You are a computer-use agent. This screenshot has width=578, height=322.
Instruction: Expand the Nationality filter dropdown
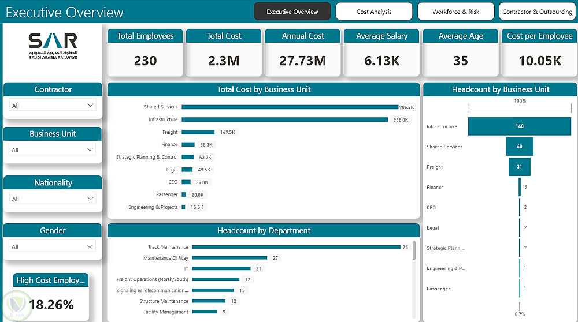(53, 199)
